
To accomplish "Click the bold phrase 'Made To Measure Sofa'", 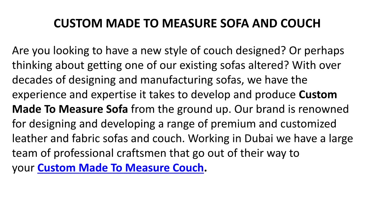I will 70,109.
